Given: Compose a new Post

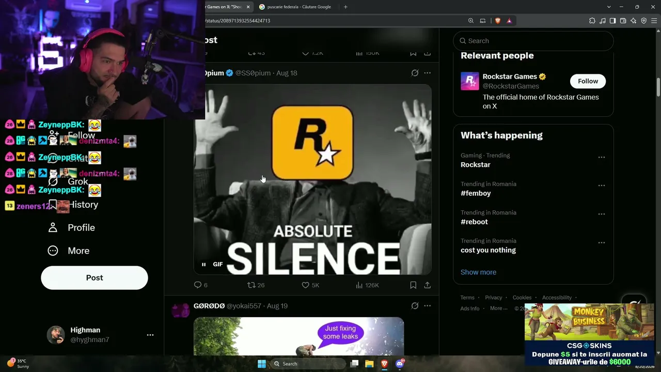Looking at the screenshot, I should coord(95,278).
